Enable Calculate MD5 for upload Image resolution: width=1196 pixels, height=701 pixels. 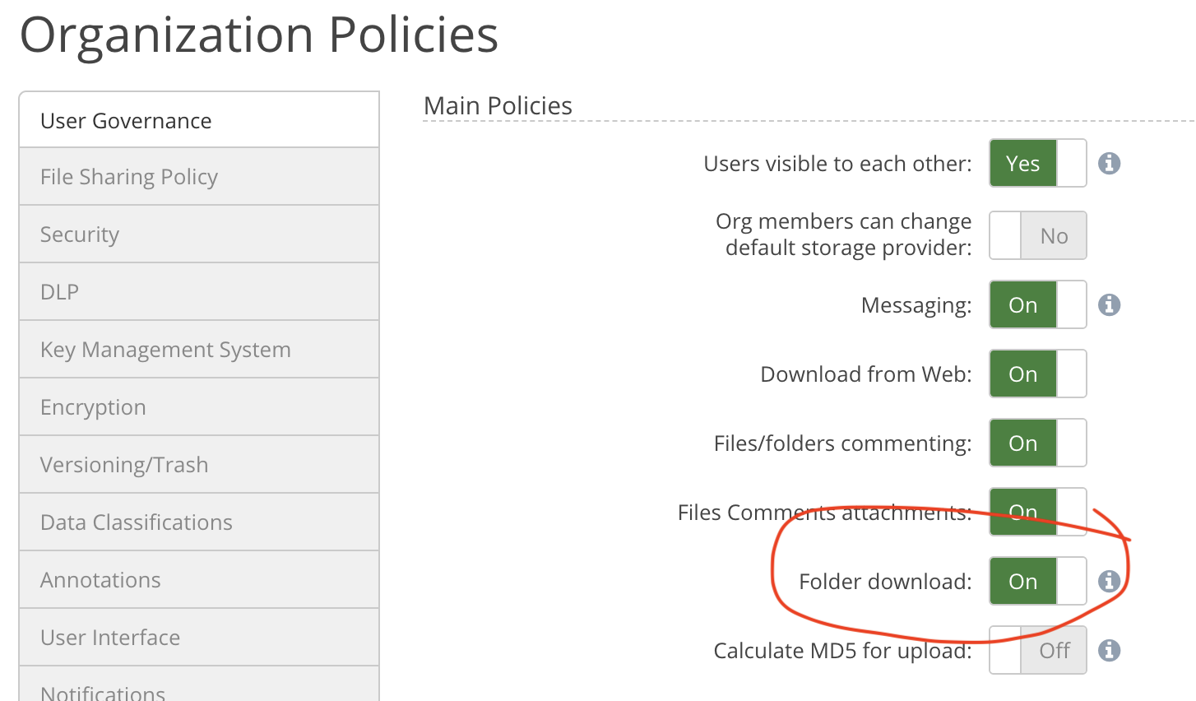(x=1037, y=651)
